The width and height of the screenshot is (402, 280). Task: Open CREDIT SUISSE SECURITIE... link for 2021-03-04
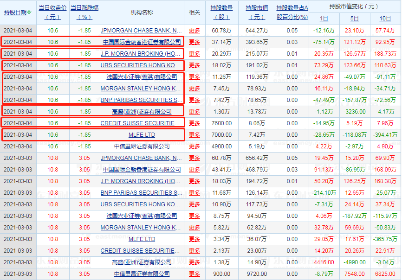[140, 123]
